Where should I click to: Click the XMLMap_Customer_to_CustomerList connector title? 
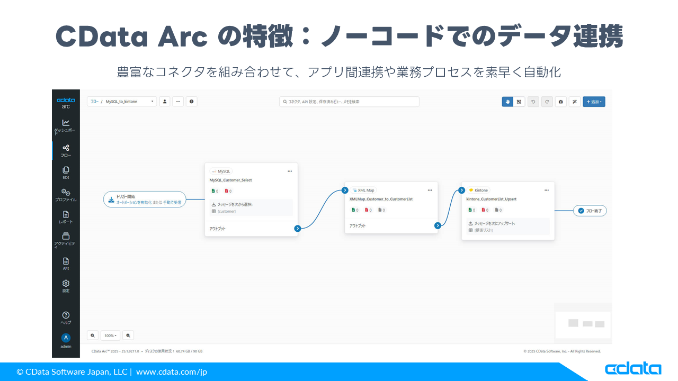point(381,199)
